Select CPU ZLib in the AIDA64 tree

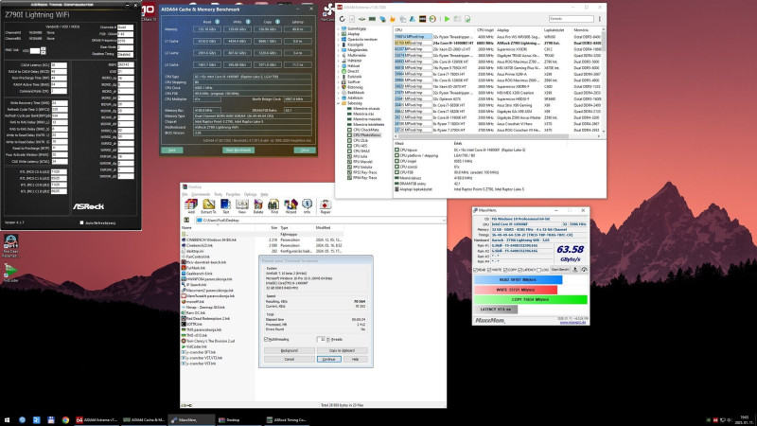point(361,140)
